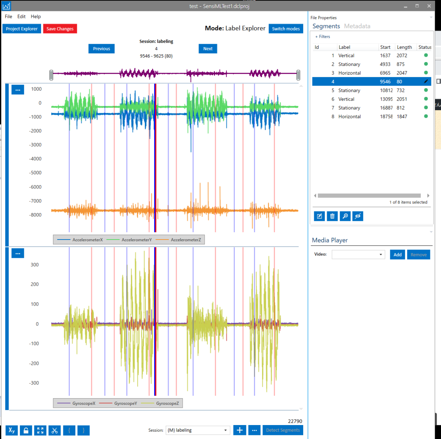Click the edit segment pencil icon
Image resolution: width=441 pixels, height=439 pixels.
(319, 216)
